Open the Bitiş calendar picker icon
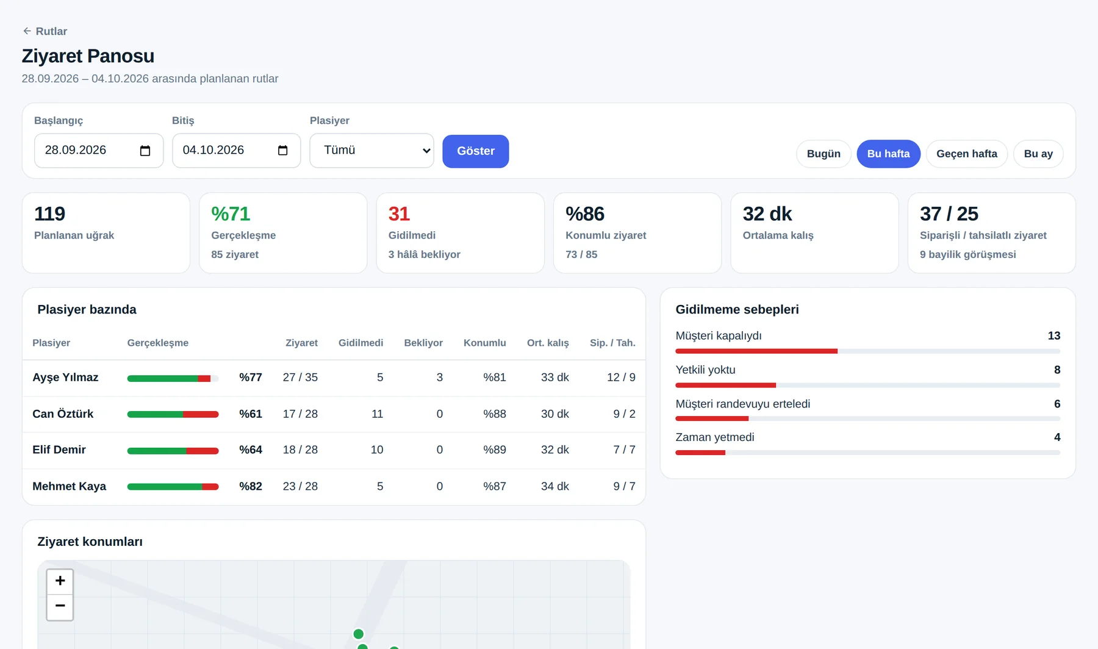The image size is (1098, 649). (283, 151)
